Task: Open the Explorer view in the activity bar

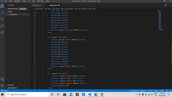Action: tap(2, 6)
